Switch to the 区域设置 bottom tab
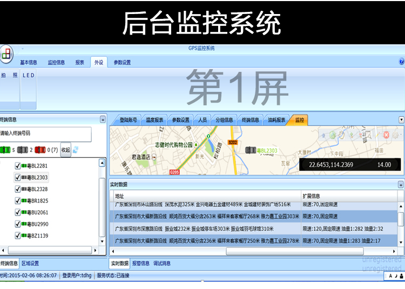405x289 pixels. 30,264
